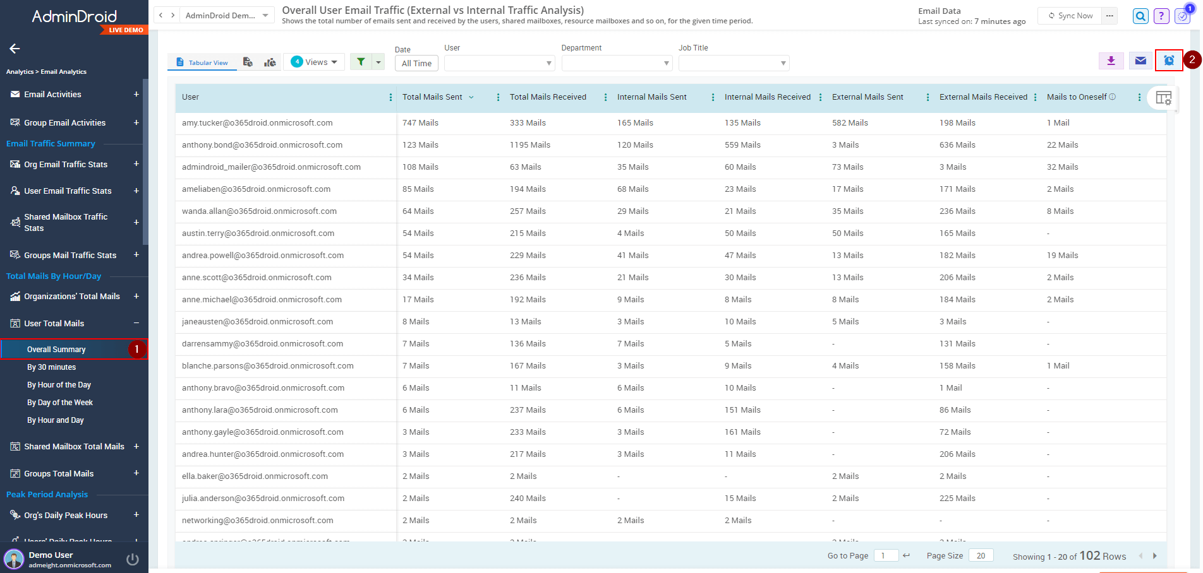1203x573 pixels.
Task: Click the download export icon
Action: pyautogui.click(x=1111, y=61)
